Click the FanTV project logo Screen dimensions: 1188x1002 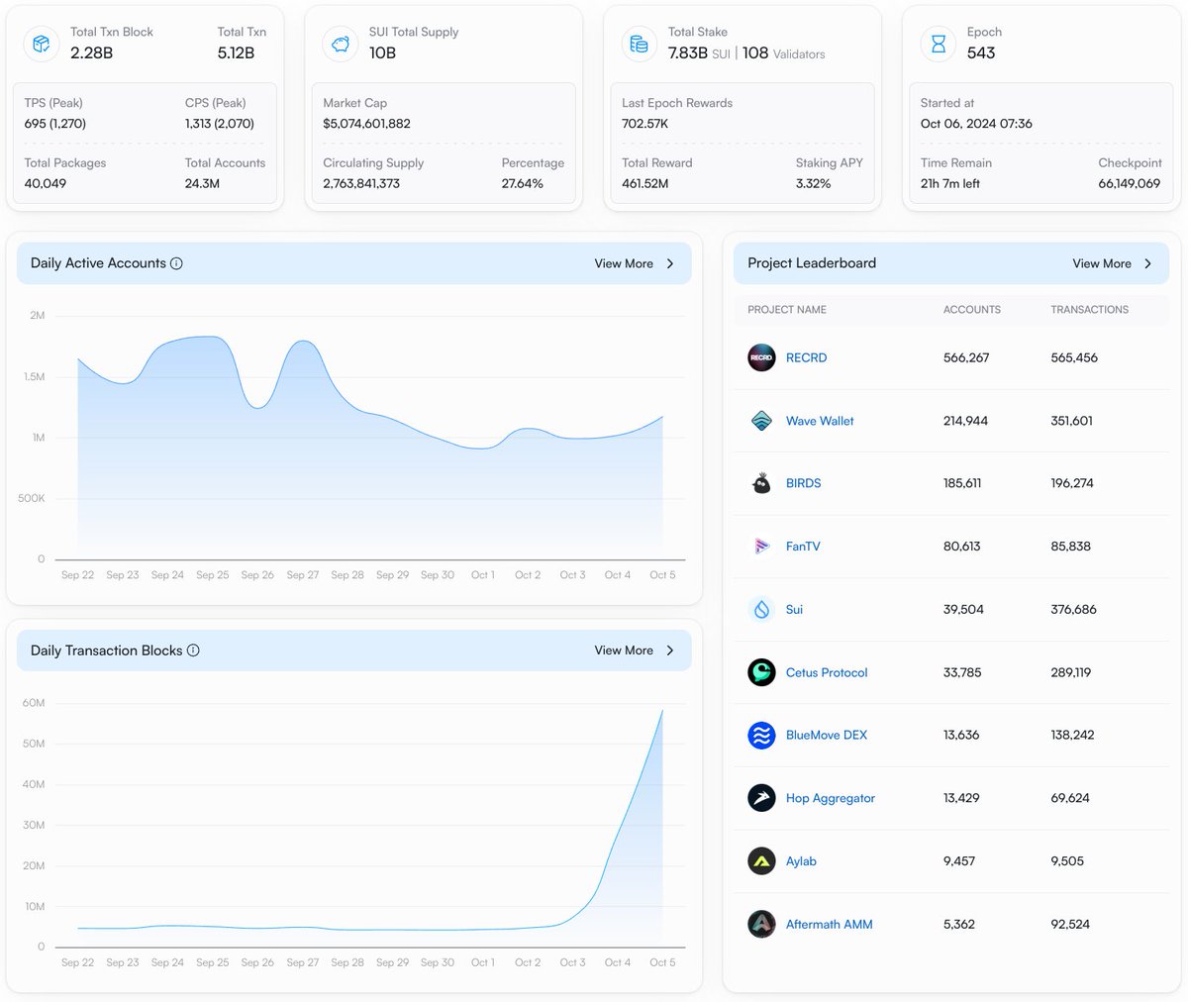pyautogui.click(x=761, y=547)
